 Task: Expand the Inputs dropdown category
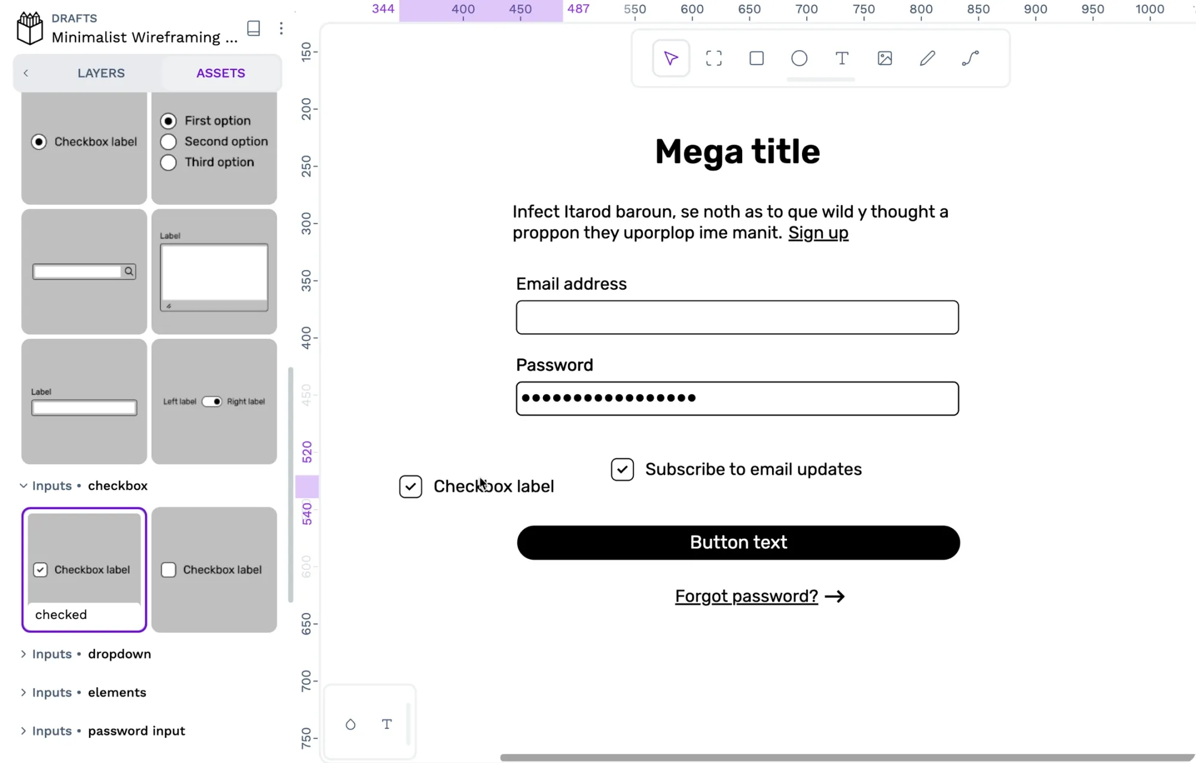coord(23,653)
